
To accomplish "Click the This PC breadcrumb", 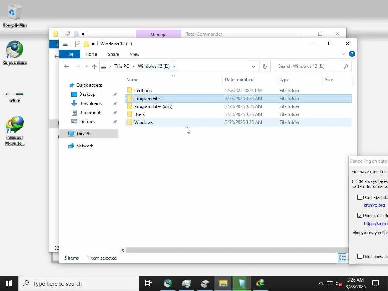I will point(122,66).
